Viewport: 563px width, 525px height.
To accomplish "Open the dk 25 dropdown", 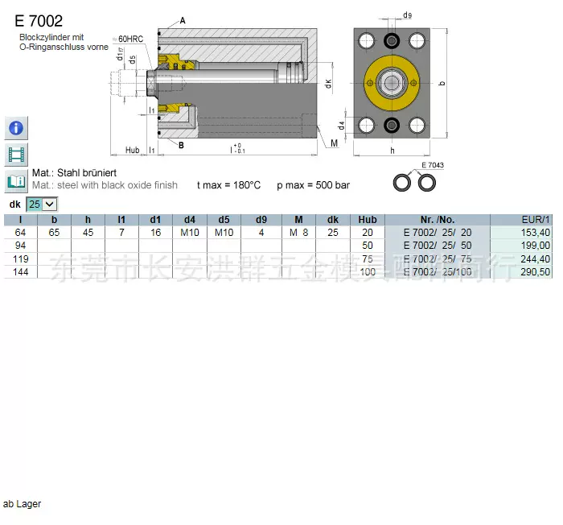I will click(x=42, y=205).
